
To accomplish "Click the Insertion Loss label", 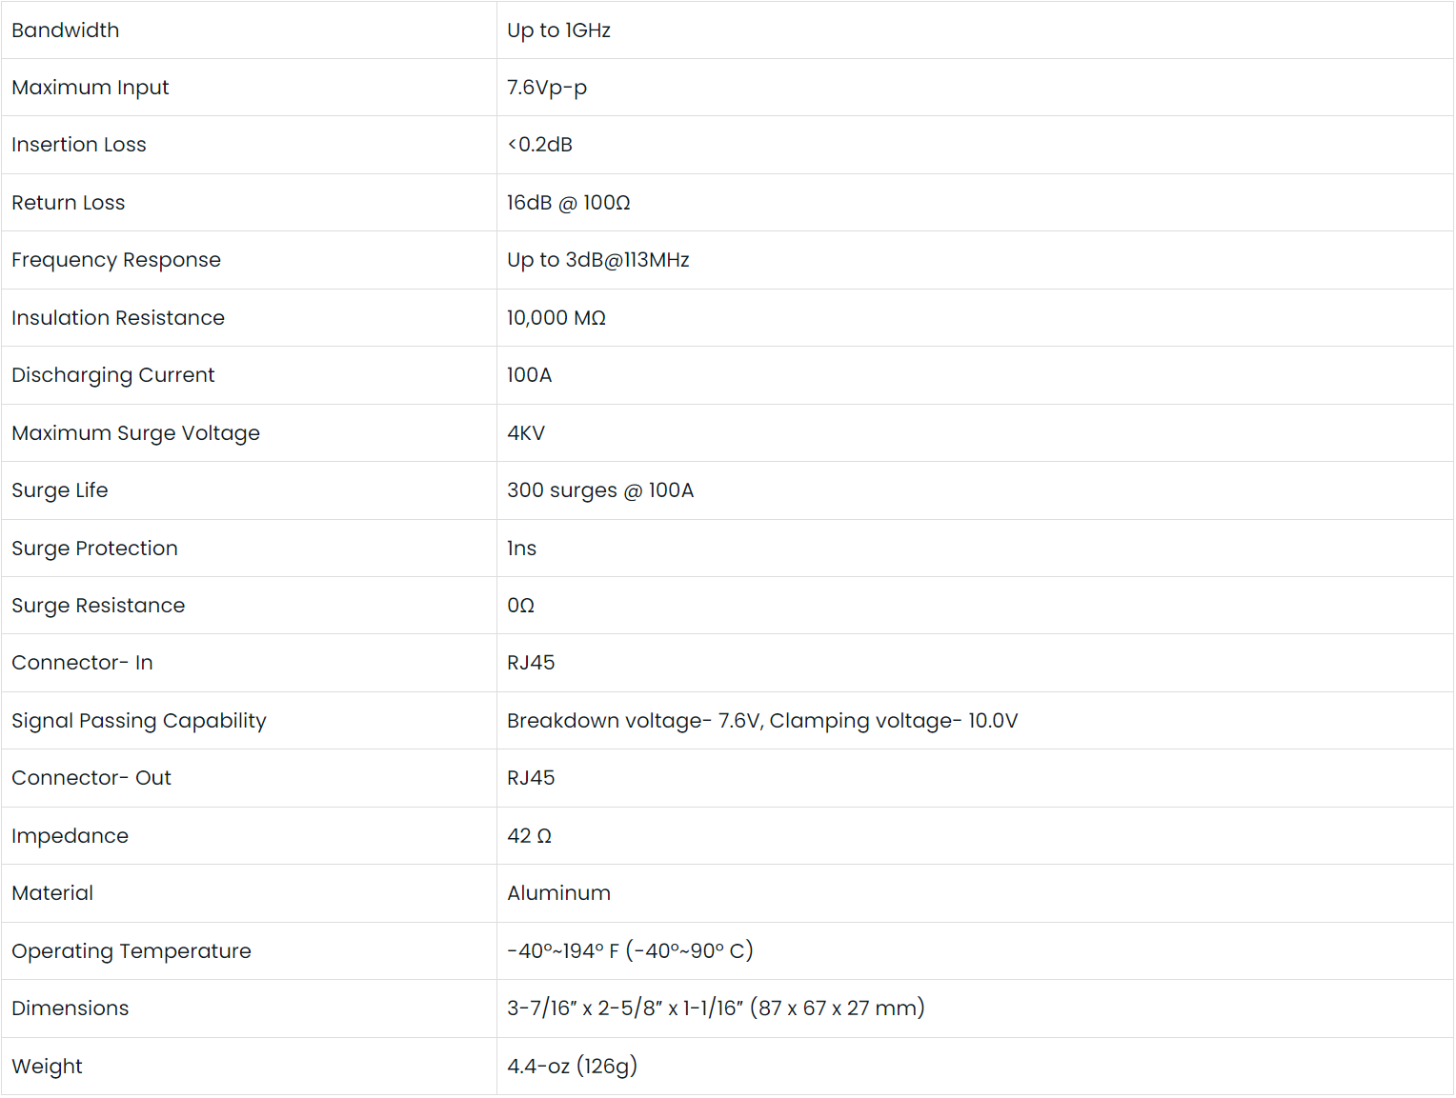I will (x=79, y=145).
